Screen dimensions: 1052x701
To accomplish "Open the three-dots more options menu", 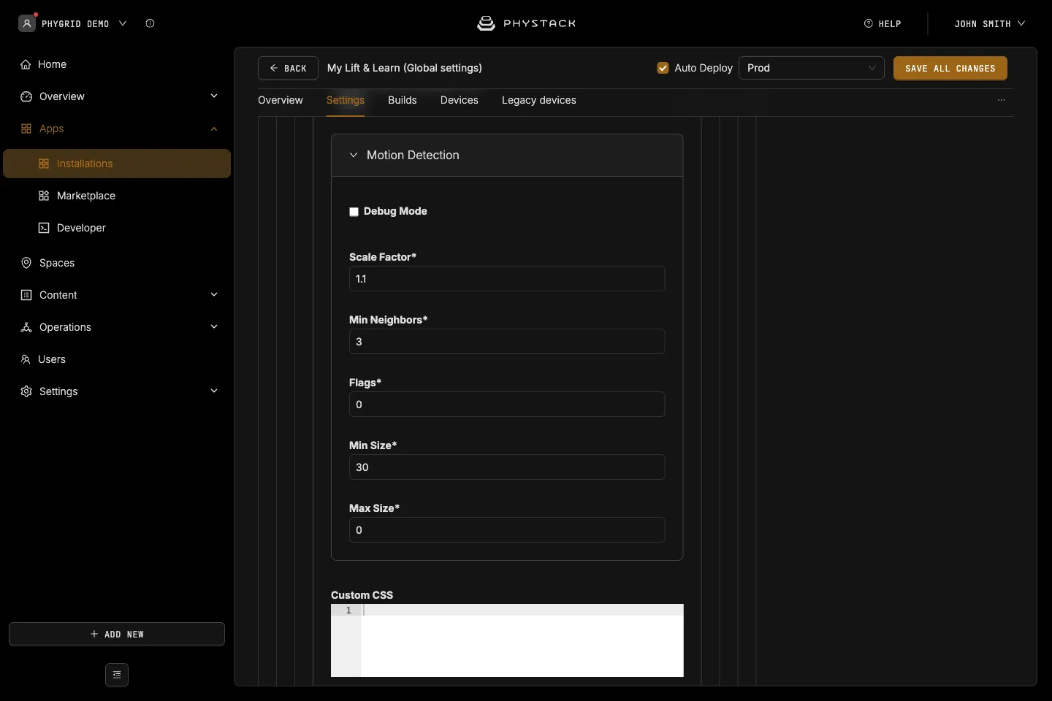I will coord(1002,100).
